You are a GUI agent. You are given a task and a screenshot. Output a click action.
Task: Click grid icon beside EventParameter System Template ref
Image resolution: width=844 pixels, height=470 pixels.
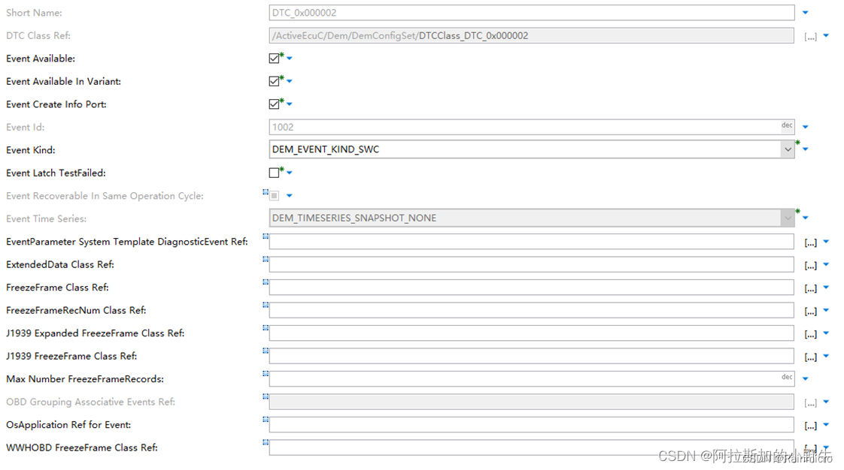click(x=264, y=237)
